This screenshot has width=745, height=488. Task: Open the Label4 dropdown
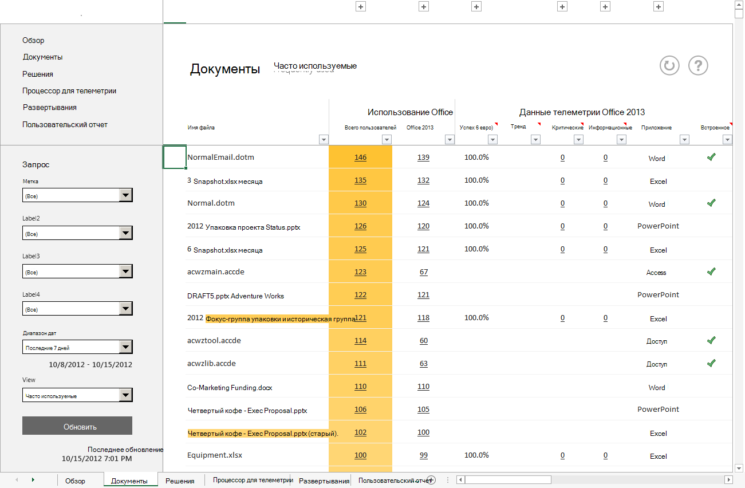pos(126,309)
